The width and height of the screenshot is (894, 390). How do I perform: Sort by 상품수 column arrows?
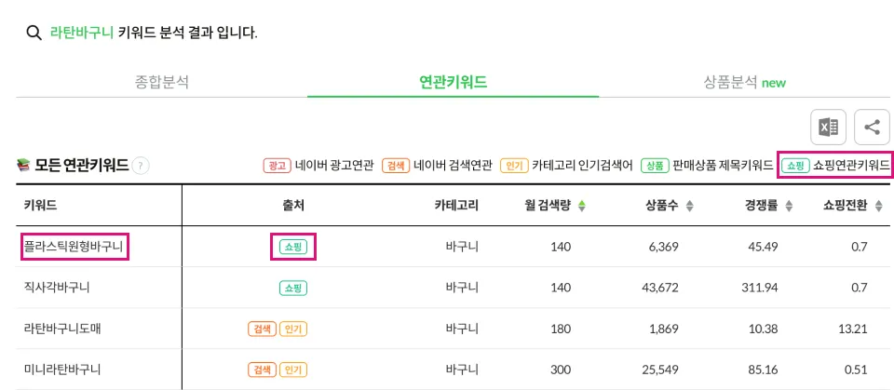(689, 207)
